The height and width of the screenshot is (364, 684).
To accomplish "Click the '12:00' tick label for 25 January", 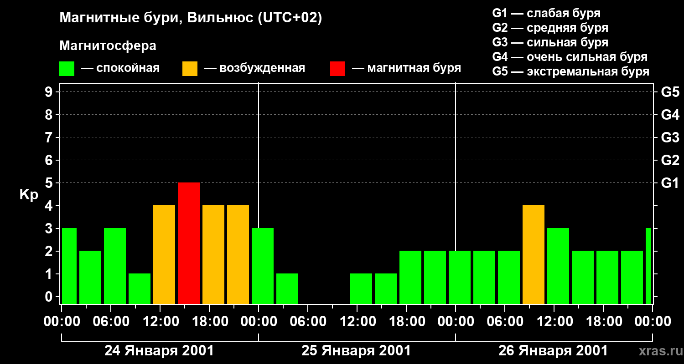I will [357, 322].
